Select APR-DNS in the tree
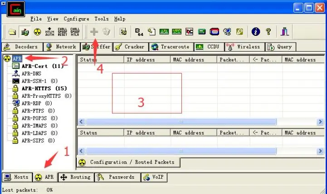Viewport: 327px width, 194px height. point(31,73)
